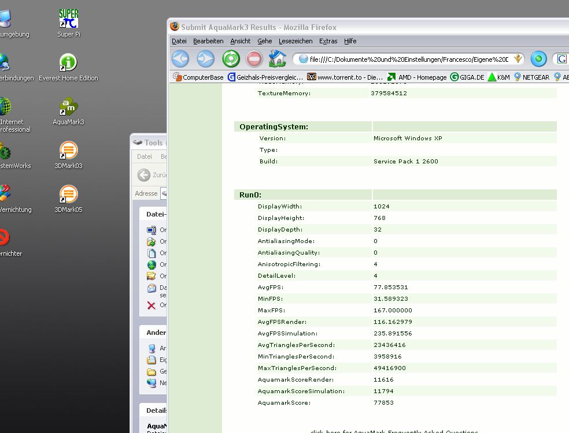Open Datei menu in Tools Explorer window

(145, 156)
